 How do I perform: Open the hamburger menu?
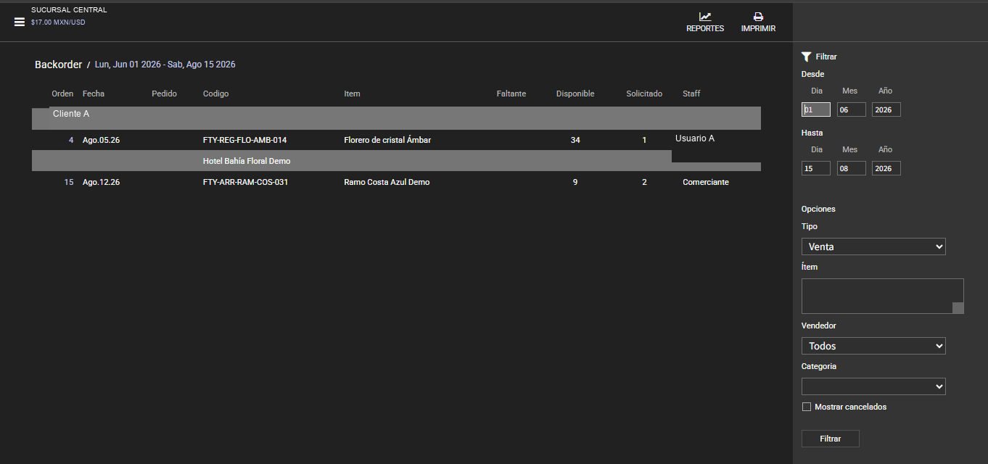pyautogui.click(x=20, y=22)
